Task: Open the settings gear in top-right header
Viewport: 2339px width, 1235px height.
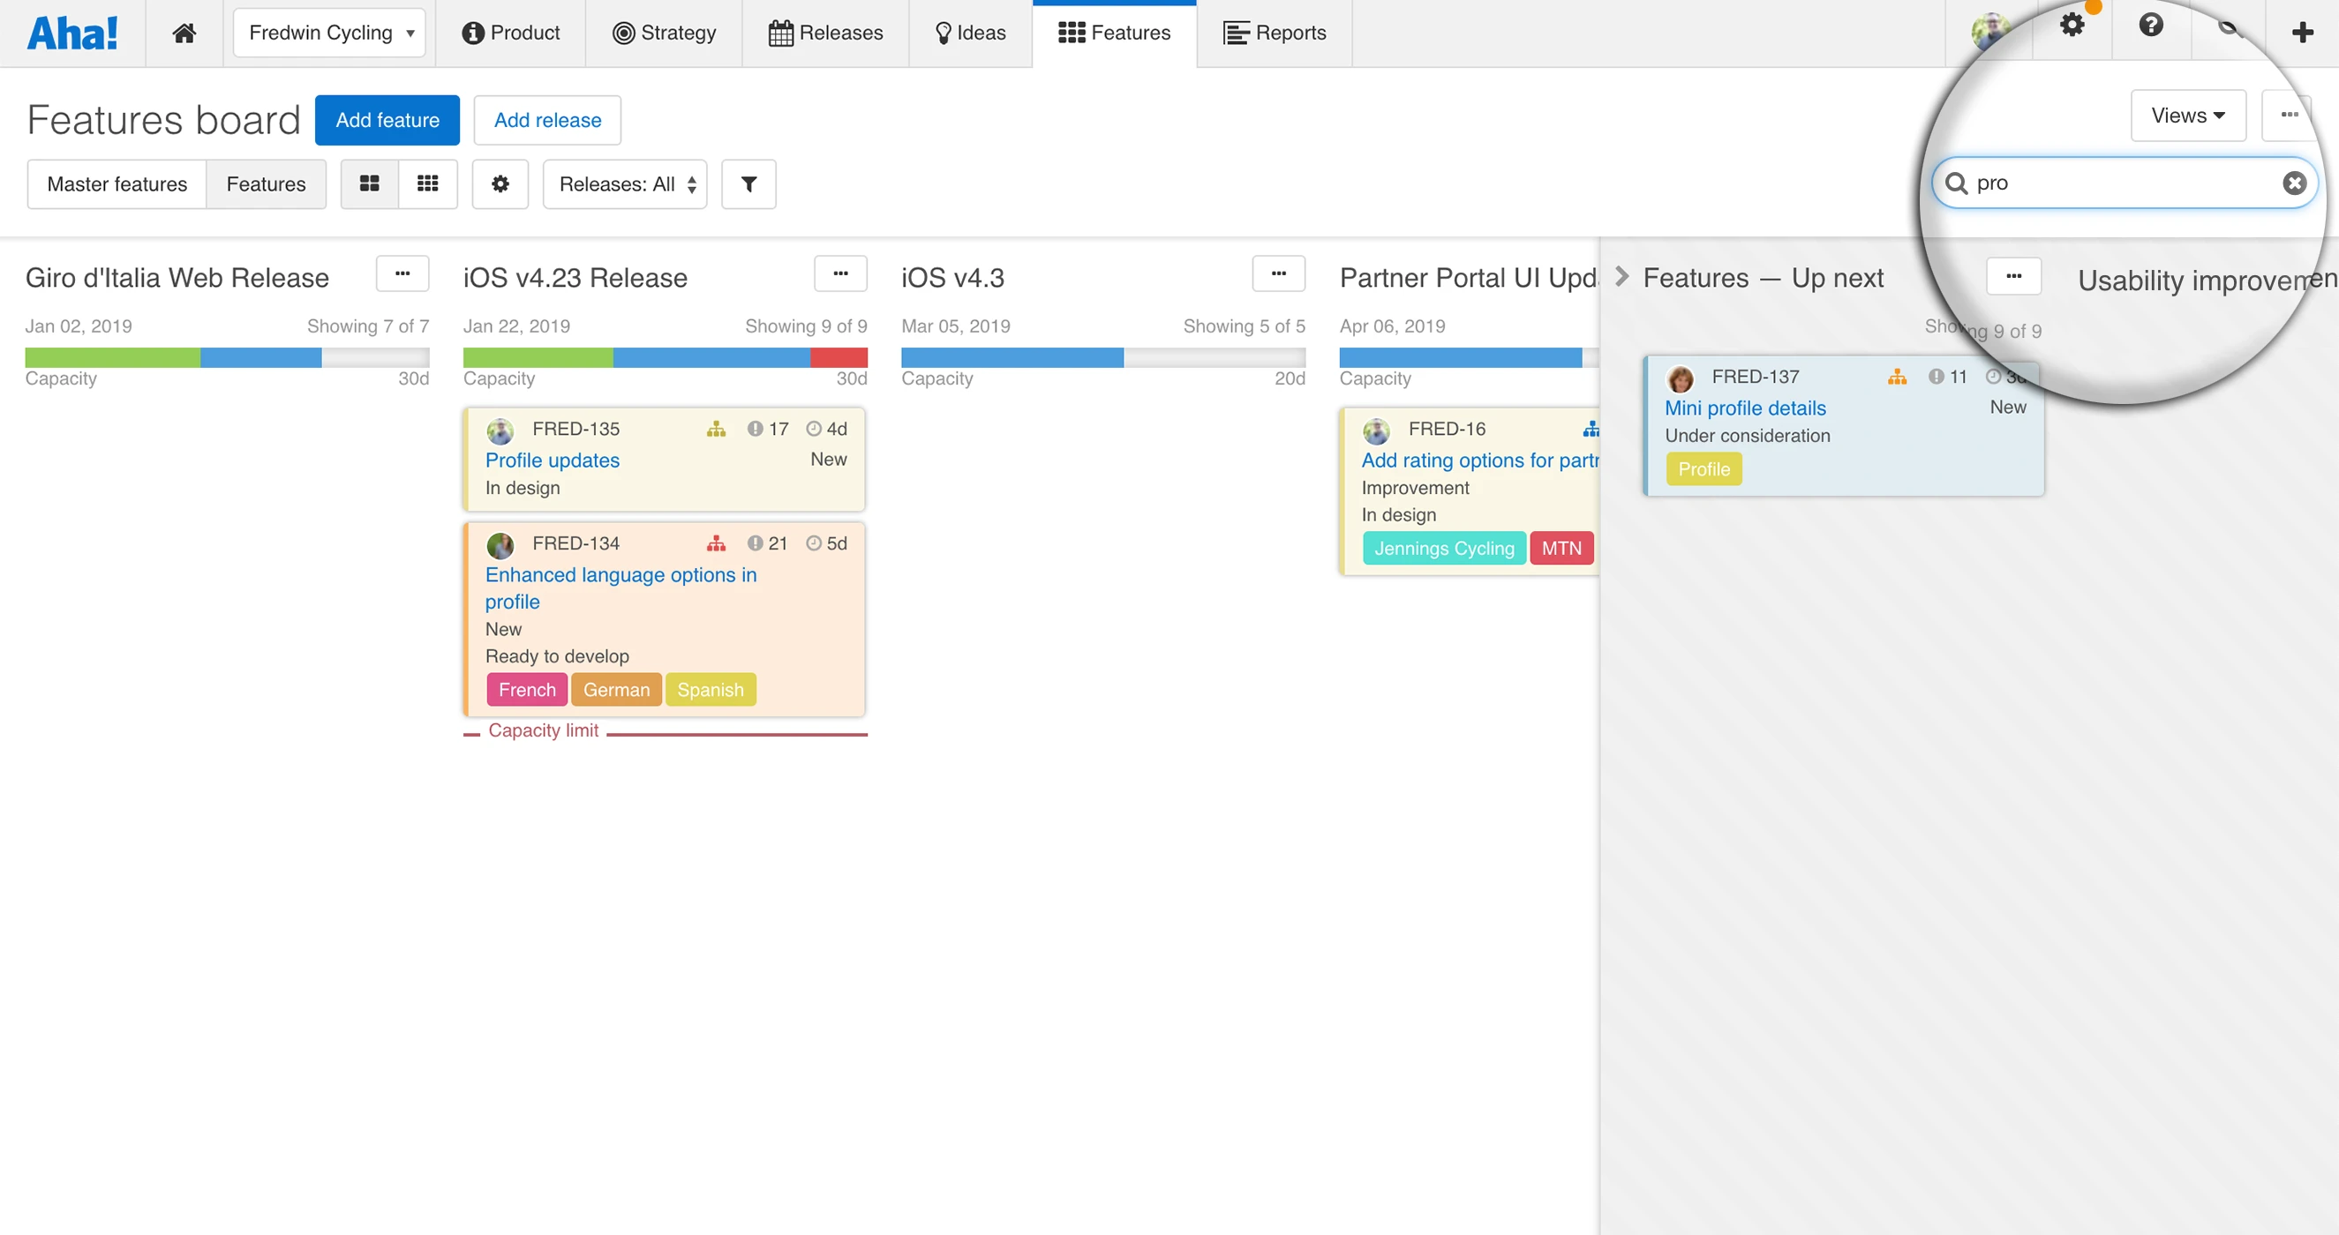Action: (x=2072, y=26)
